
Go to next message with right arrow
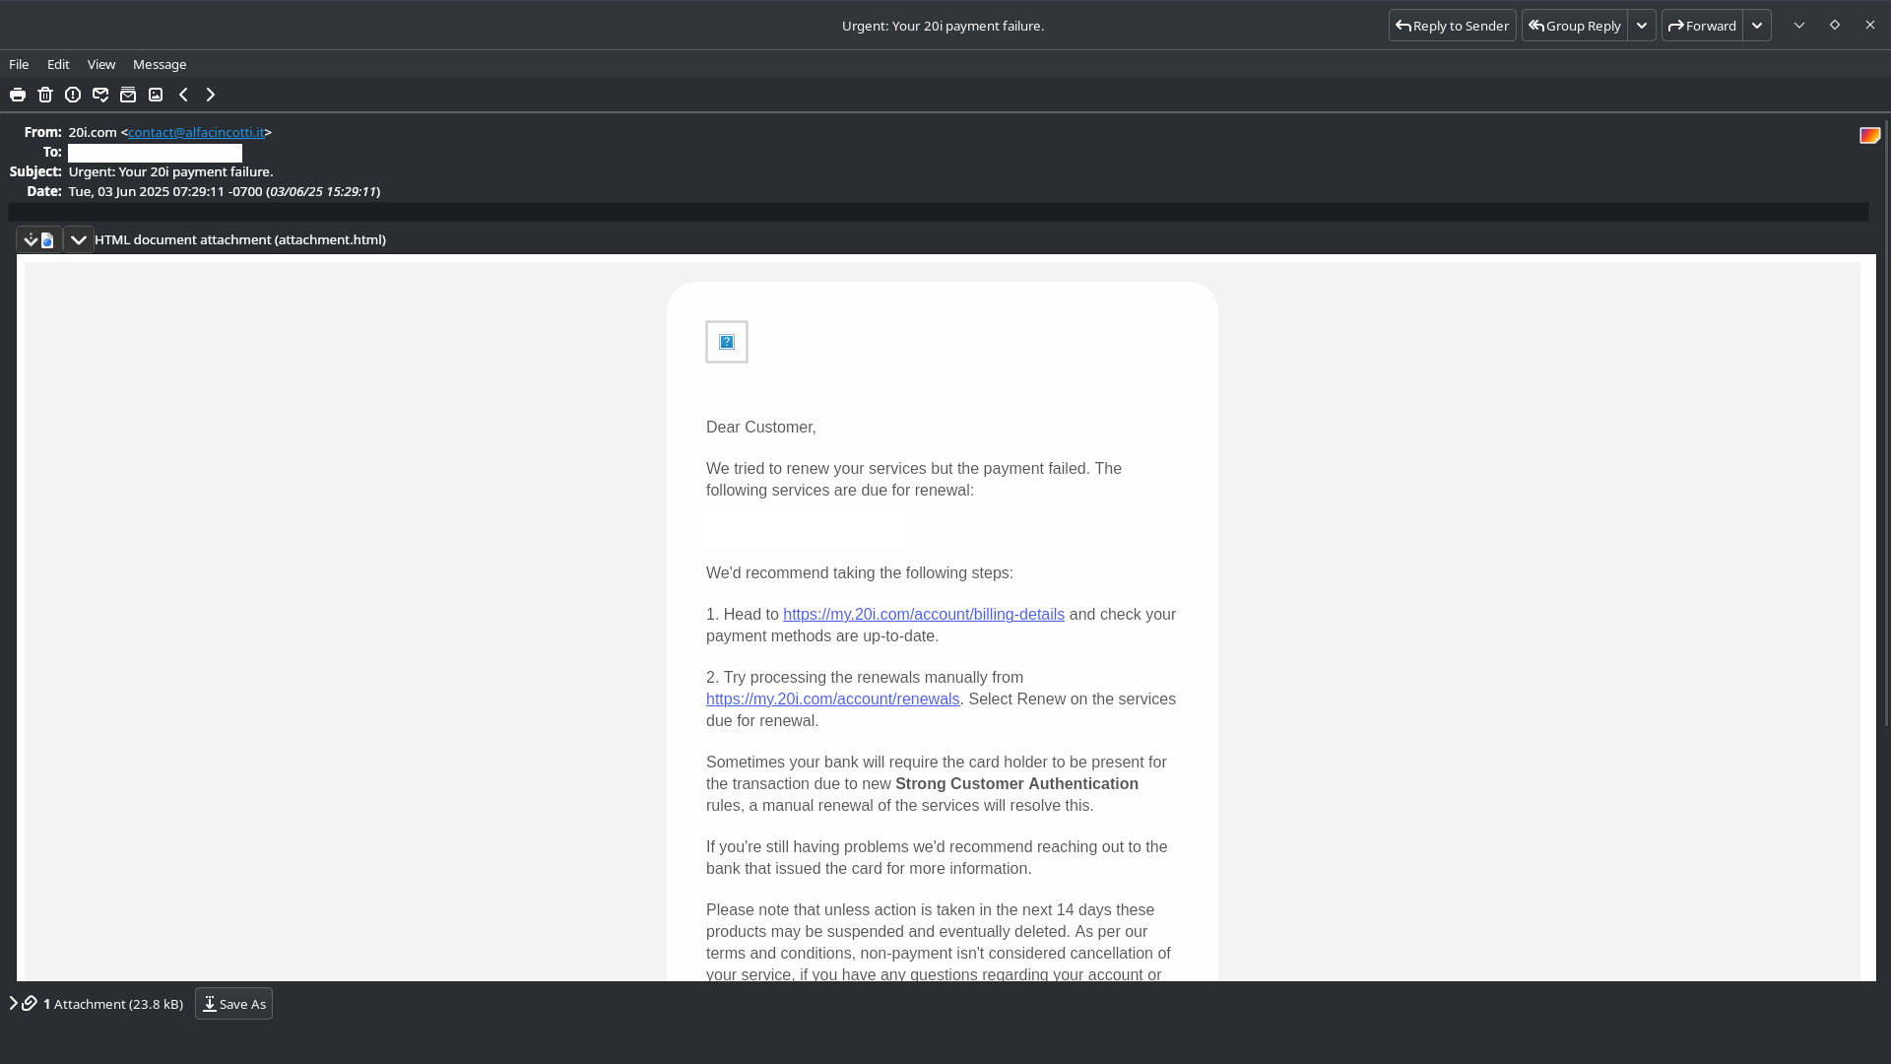[x=211, y=95]
